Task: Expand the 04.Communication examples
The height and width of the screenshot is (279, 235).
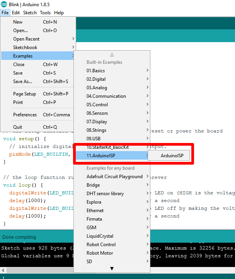Action: pyautogui.click(x=112, y=96)
